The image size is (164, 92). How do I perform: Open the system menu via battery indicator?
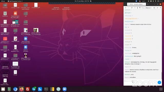click(160, 1)
